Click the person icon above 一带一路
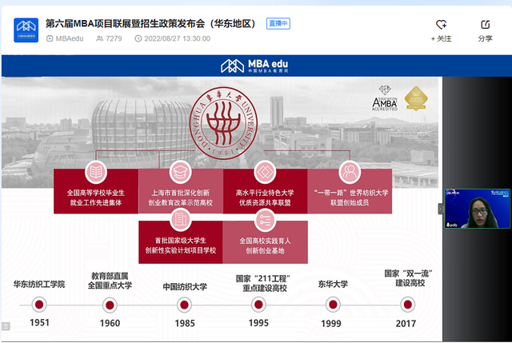Viewport: 512px width, 343px height. pos(350,172)
